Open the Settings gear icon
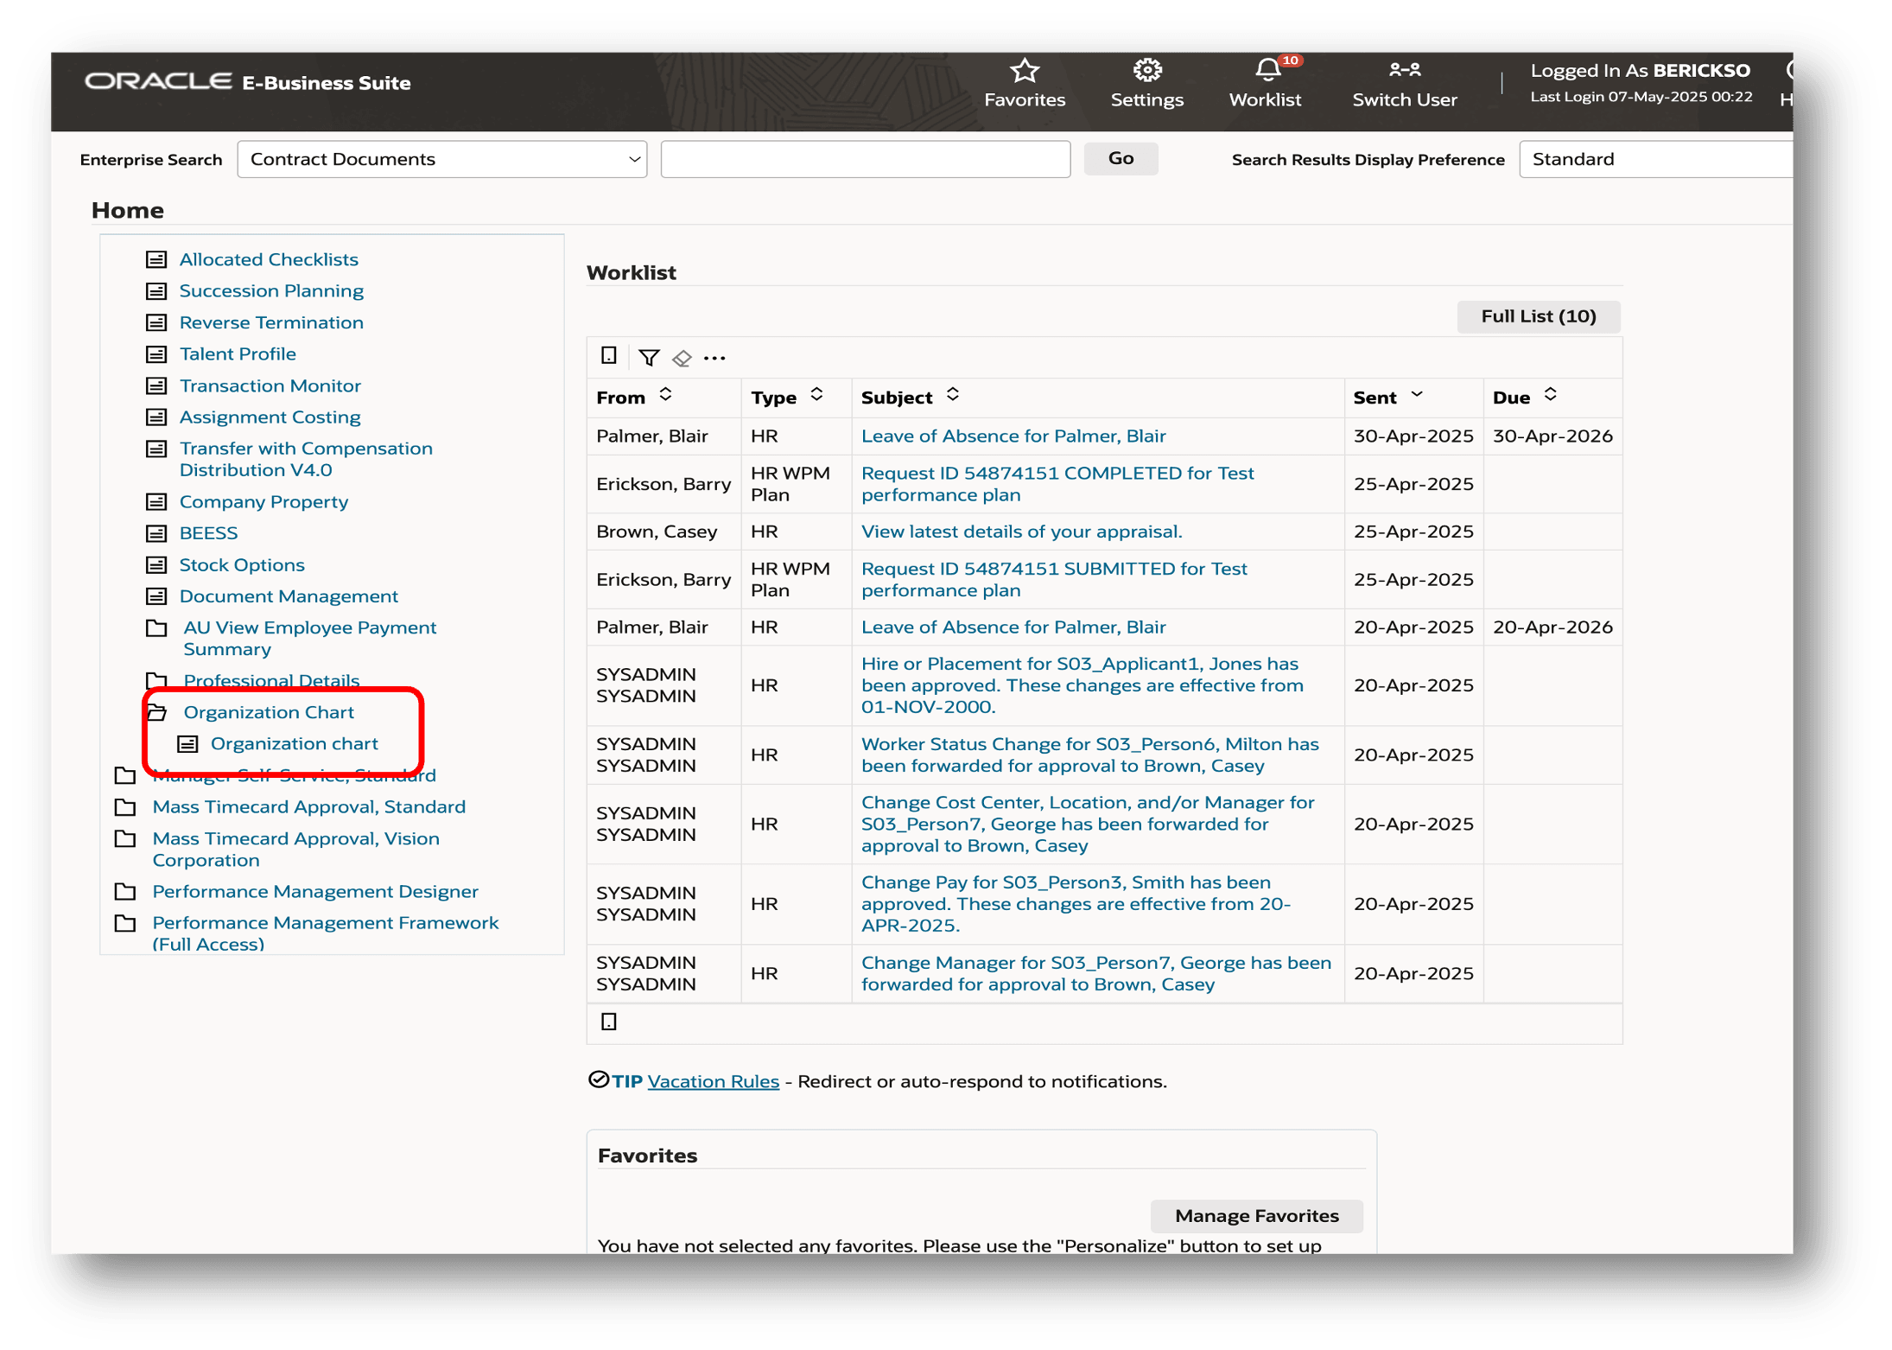Image resolution: width=1892 pixels, height=1350 pixels. click(x=1146, y=71)
